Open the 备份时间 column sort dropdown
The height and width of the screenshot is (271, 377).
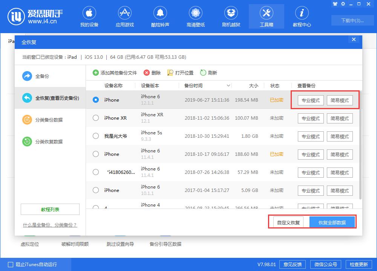click(x=228, y=85)
